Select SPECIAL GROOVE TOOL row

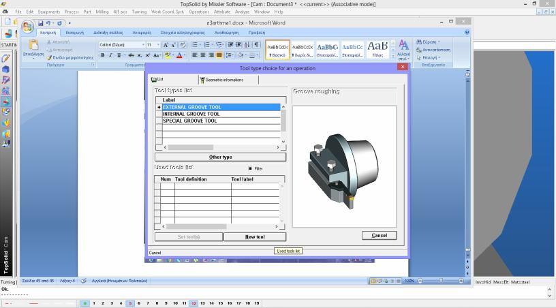pyautogui.click(x=221, y=121)
